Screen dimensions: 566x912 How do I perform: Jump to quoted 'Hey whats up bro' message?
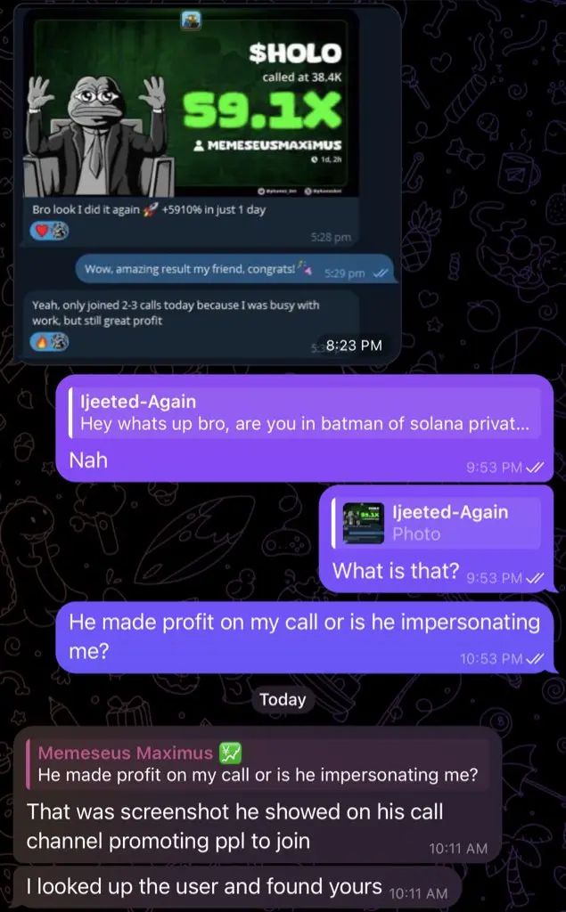[x=305, y=413]
